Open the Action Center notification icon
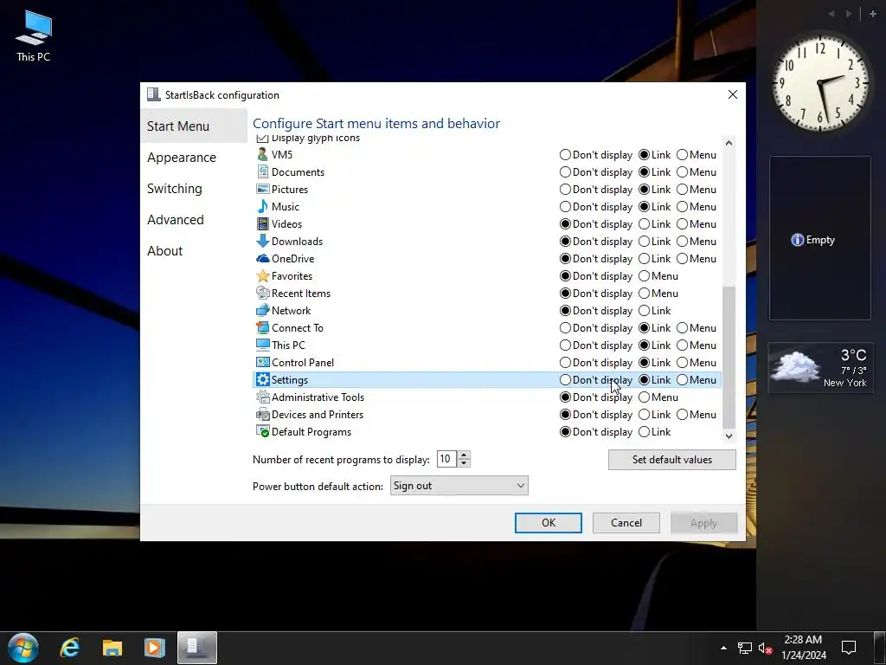886x665 pixels. click(849, 648)
